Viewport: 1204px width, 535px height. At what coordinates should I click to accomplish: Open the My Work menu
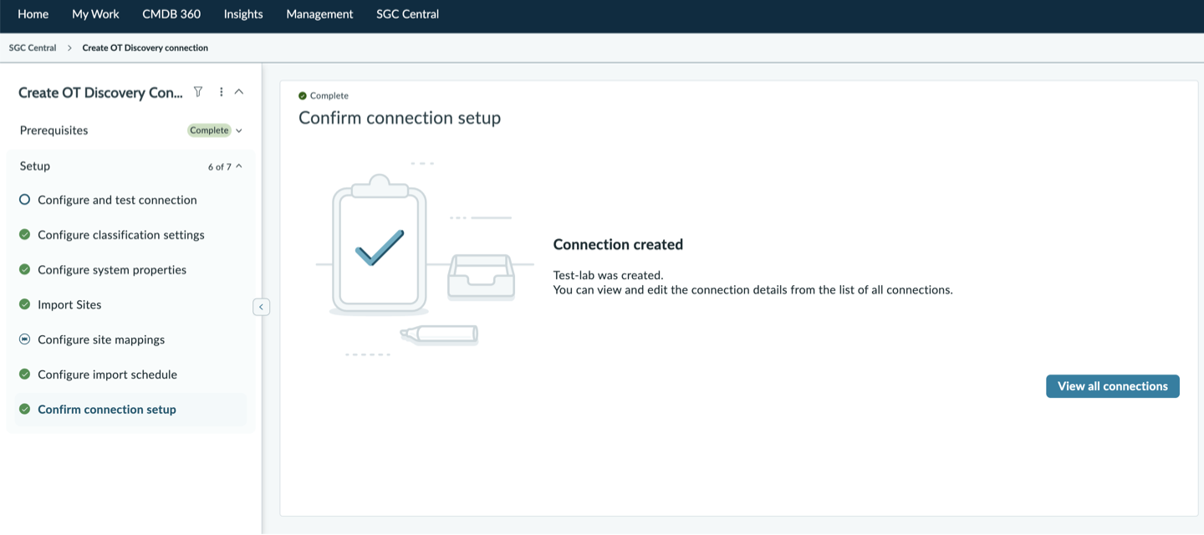tap(95, 14)
